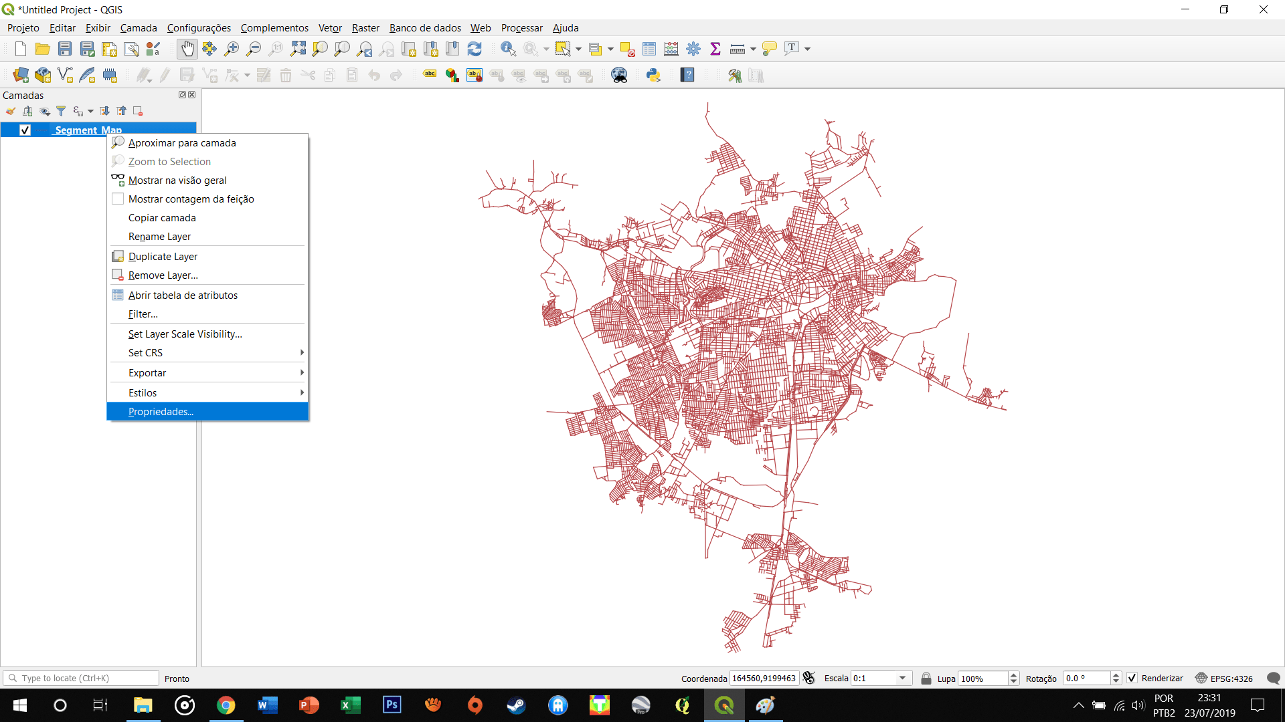Image resolution: width=1285 pixels, height=722 pixels.
Task: Uncheck the Segment Map layer visibility
Action: (x=25, y=130)
